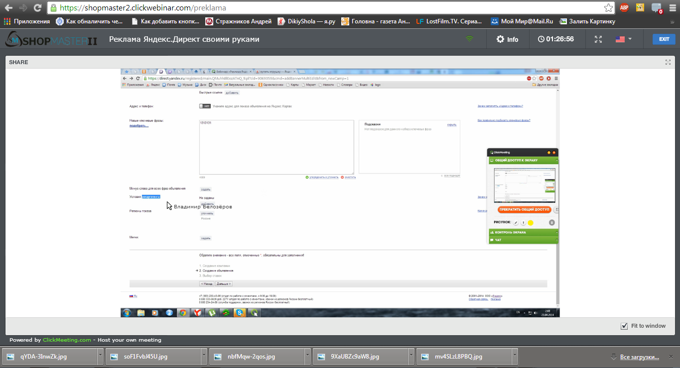Select the pencil drawing tool in ClickMeeting panel
The height and width of the screenshot is (368, 680).
point(516,223)
